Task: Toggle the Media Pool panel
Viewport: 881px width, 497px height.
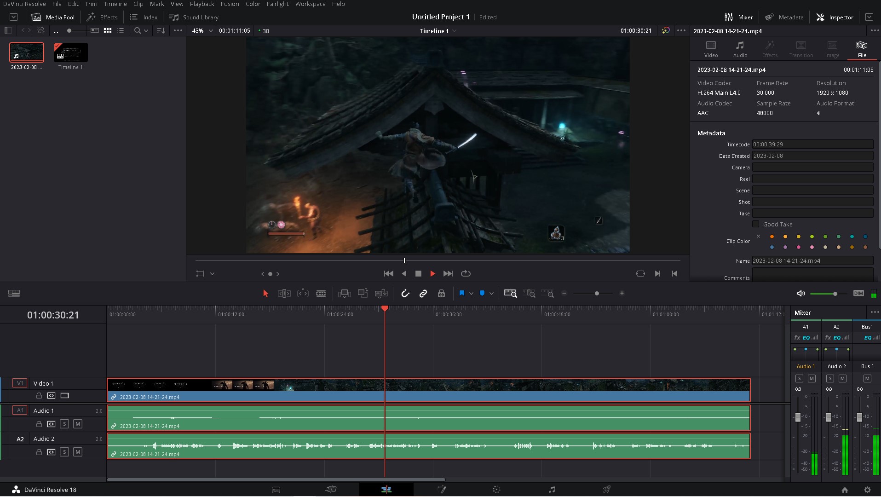Action: (x=53, y=17)
